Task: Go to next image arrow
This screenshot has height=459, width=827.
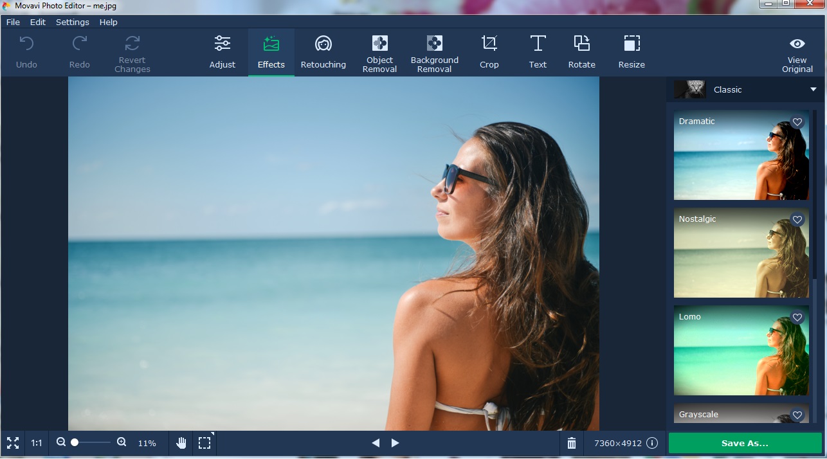Action: [395, 443]
